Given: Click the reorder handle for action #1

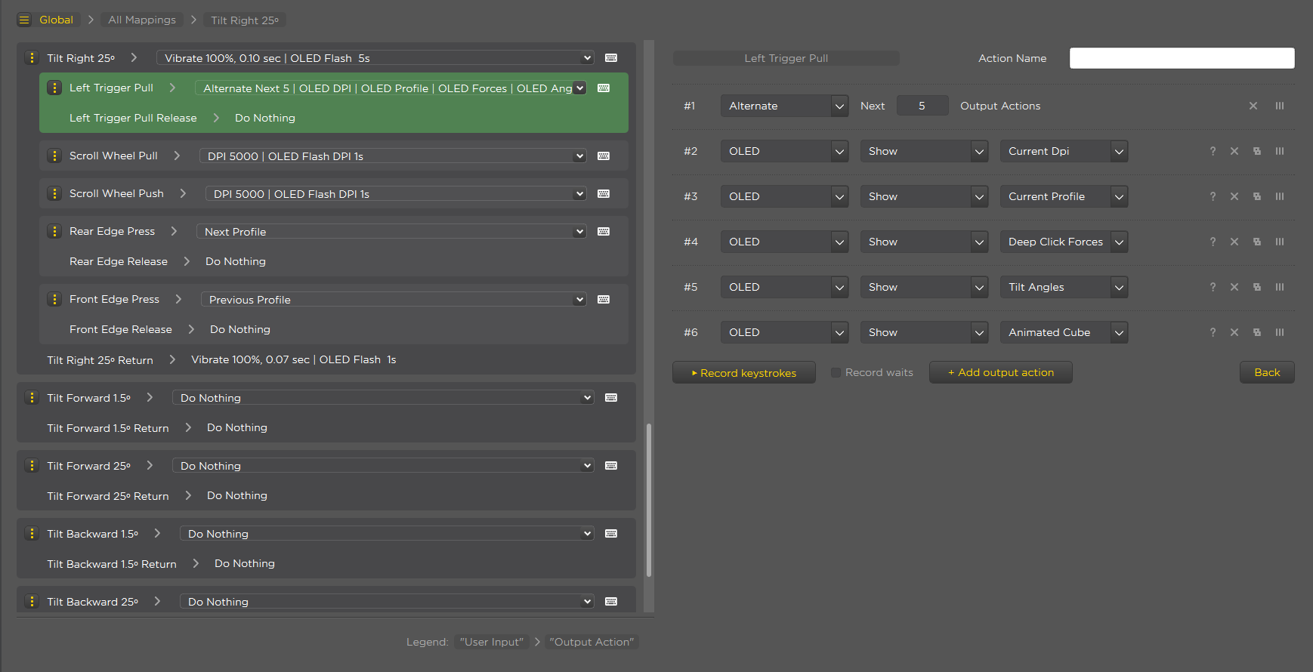Looking at the screenshot, I should pos(1280,106).
